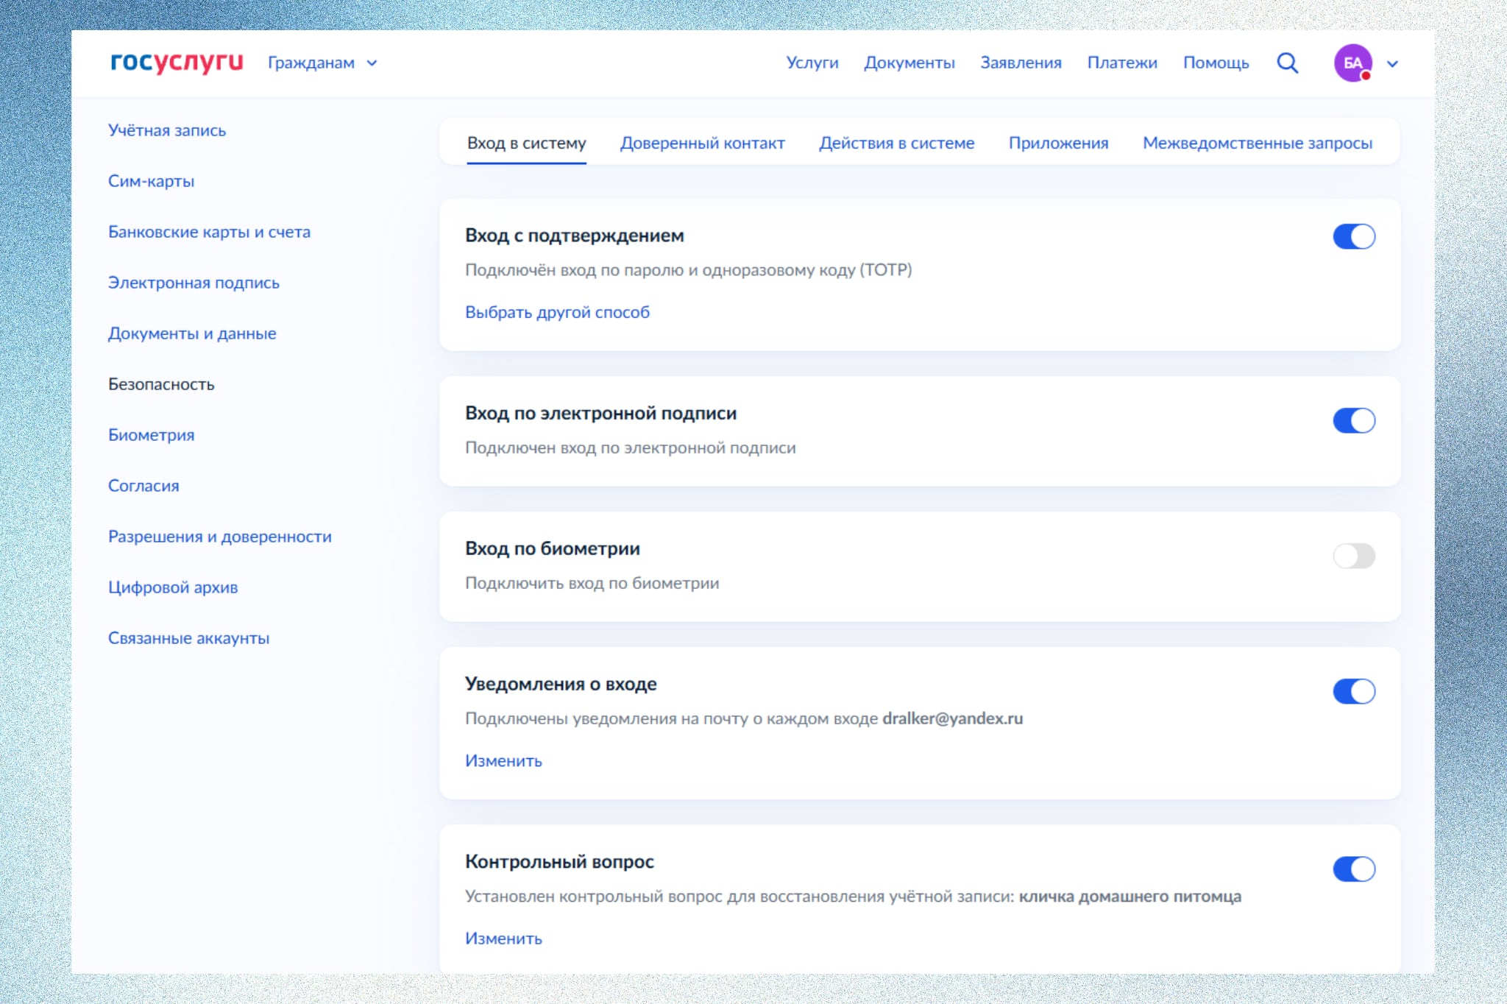Go to Платежи in header
Image resolution: width=1507 pixels, height=1004 pixels.
coord(1121,63)
